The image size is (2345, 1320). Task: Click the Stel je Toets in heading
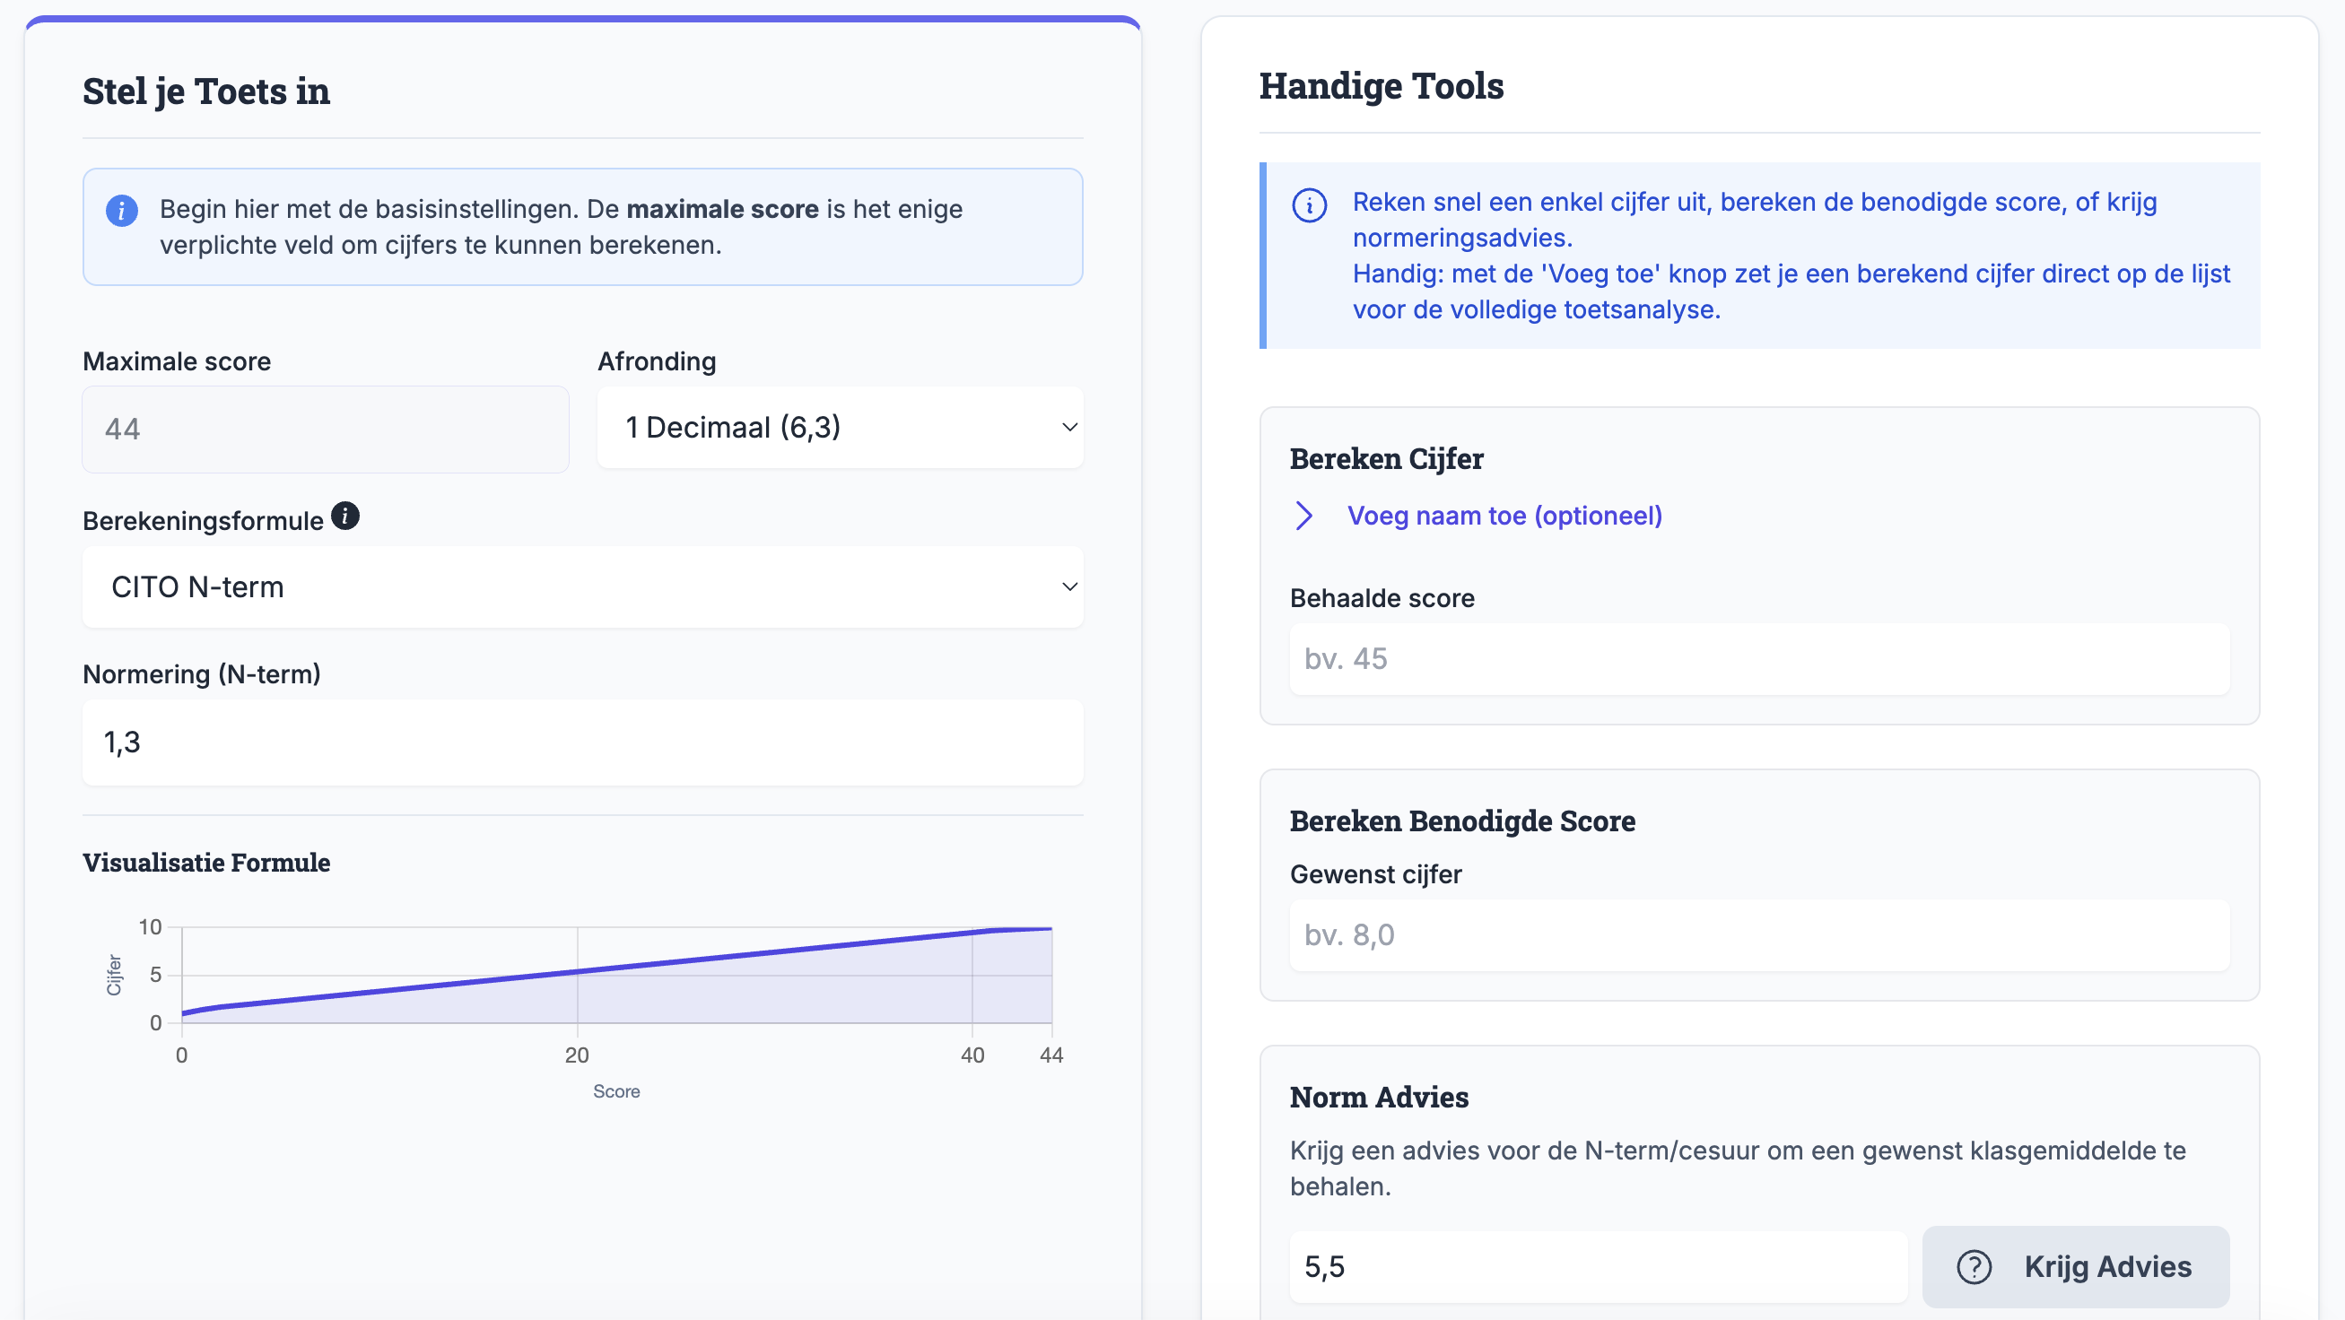coord(206,91)
